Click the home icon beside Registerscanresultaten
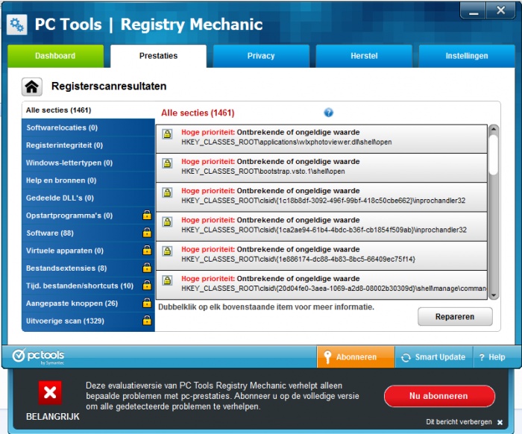522x434 pixels. point(32,87)
